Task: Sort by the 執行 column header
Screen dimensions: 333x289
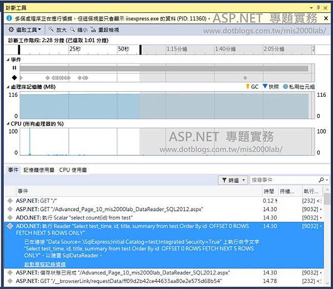Action: pyautogui.click(x=312, y=191)
